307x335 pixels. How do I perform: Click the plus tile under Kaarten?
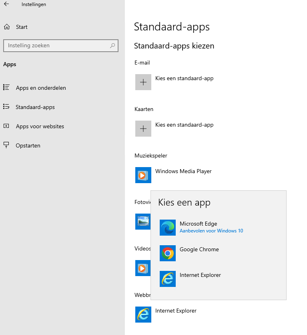143,129
